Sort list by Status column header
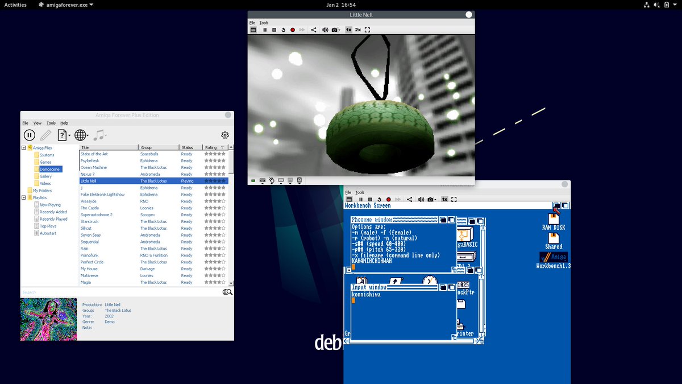682x384 pixels. (191, 147)
